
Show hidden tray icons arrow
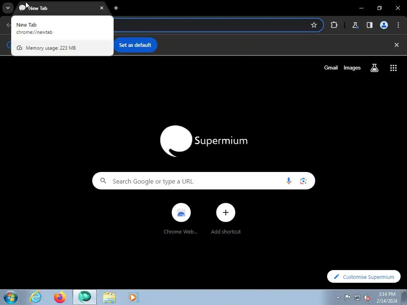point(338,297)
